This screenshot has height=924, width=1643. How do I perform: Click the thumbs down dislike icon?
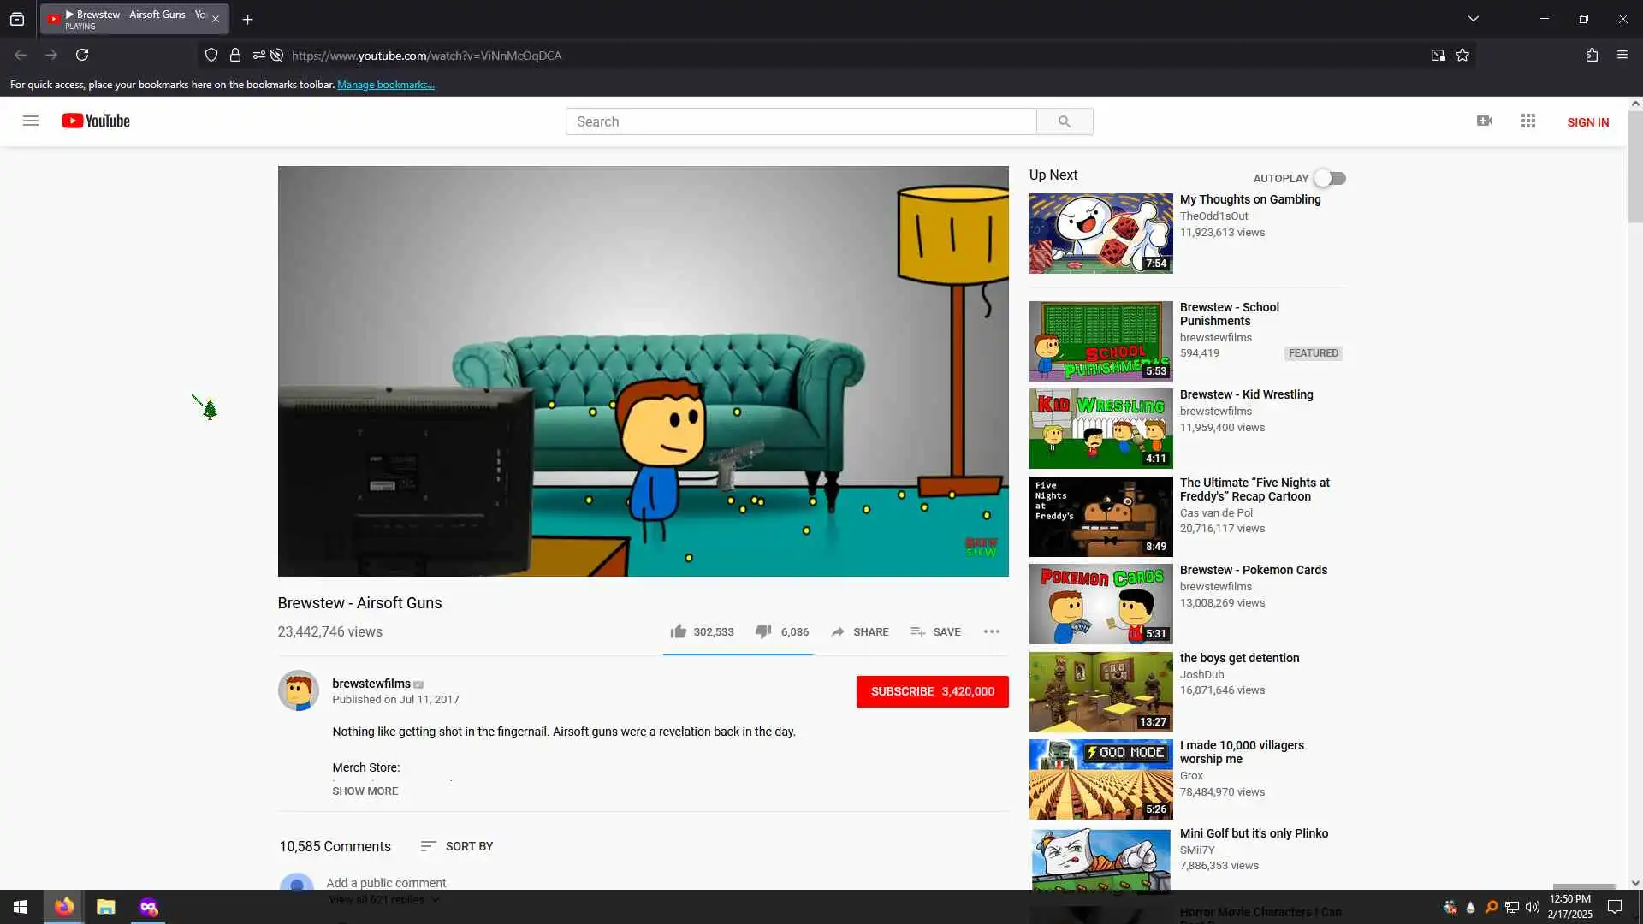[762, 631]
